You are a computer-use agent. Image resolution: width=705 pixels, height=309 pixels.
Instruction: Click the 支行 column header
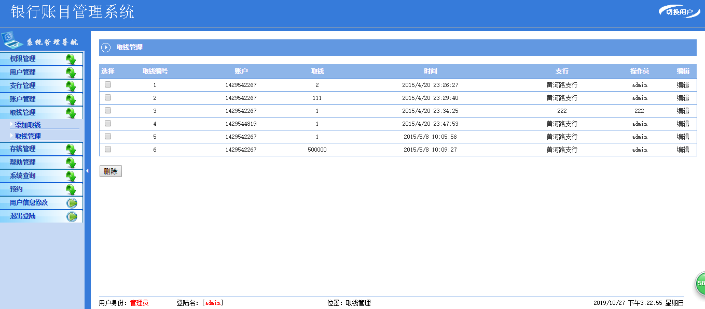(562, 71)
